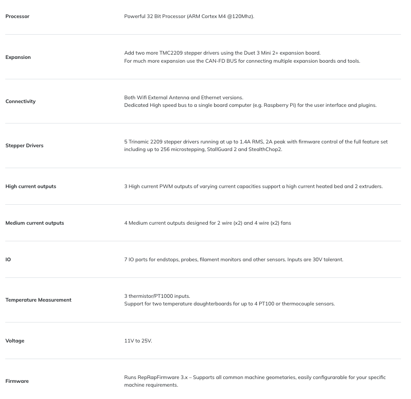Click the Medium current outputs label
Screen dimensions: 411x399
pyautogui.click(x=35, y=223)
